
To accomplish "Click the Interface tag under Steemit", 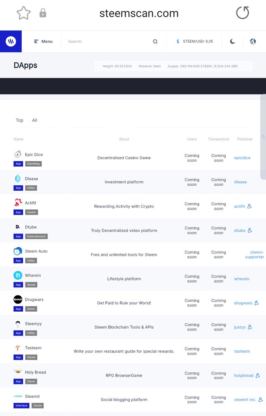I will click(x=21, y=405).
